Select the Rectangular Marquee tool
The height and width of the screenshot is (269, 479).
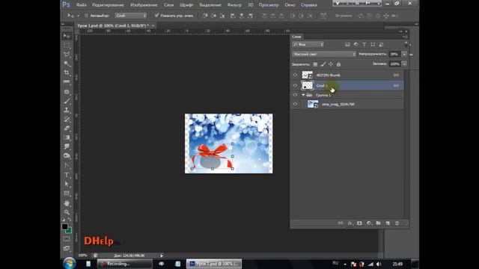[x=67, y=45]
